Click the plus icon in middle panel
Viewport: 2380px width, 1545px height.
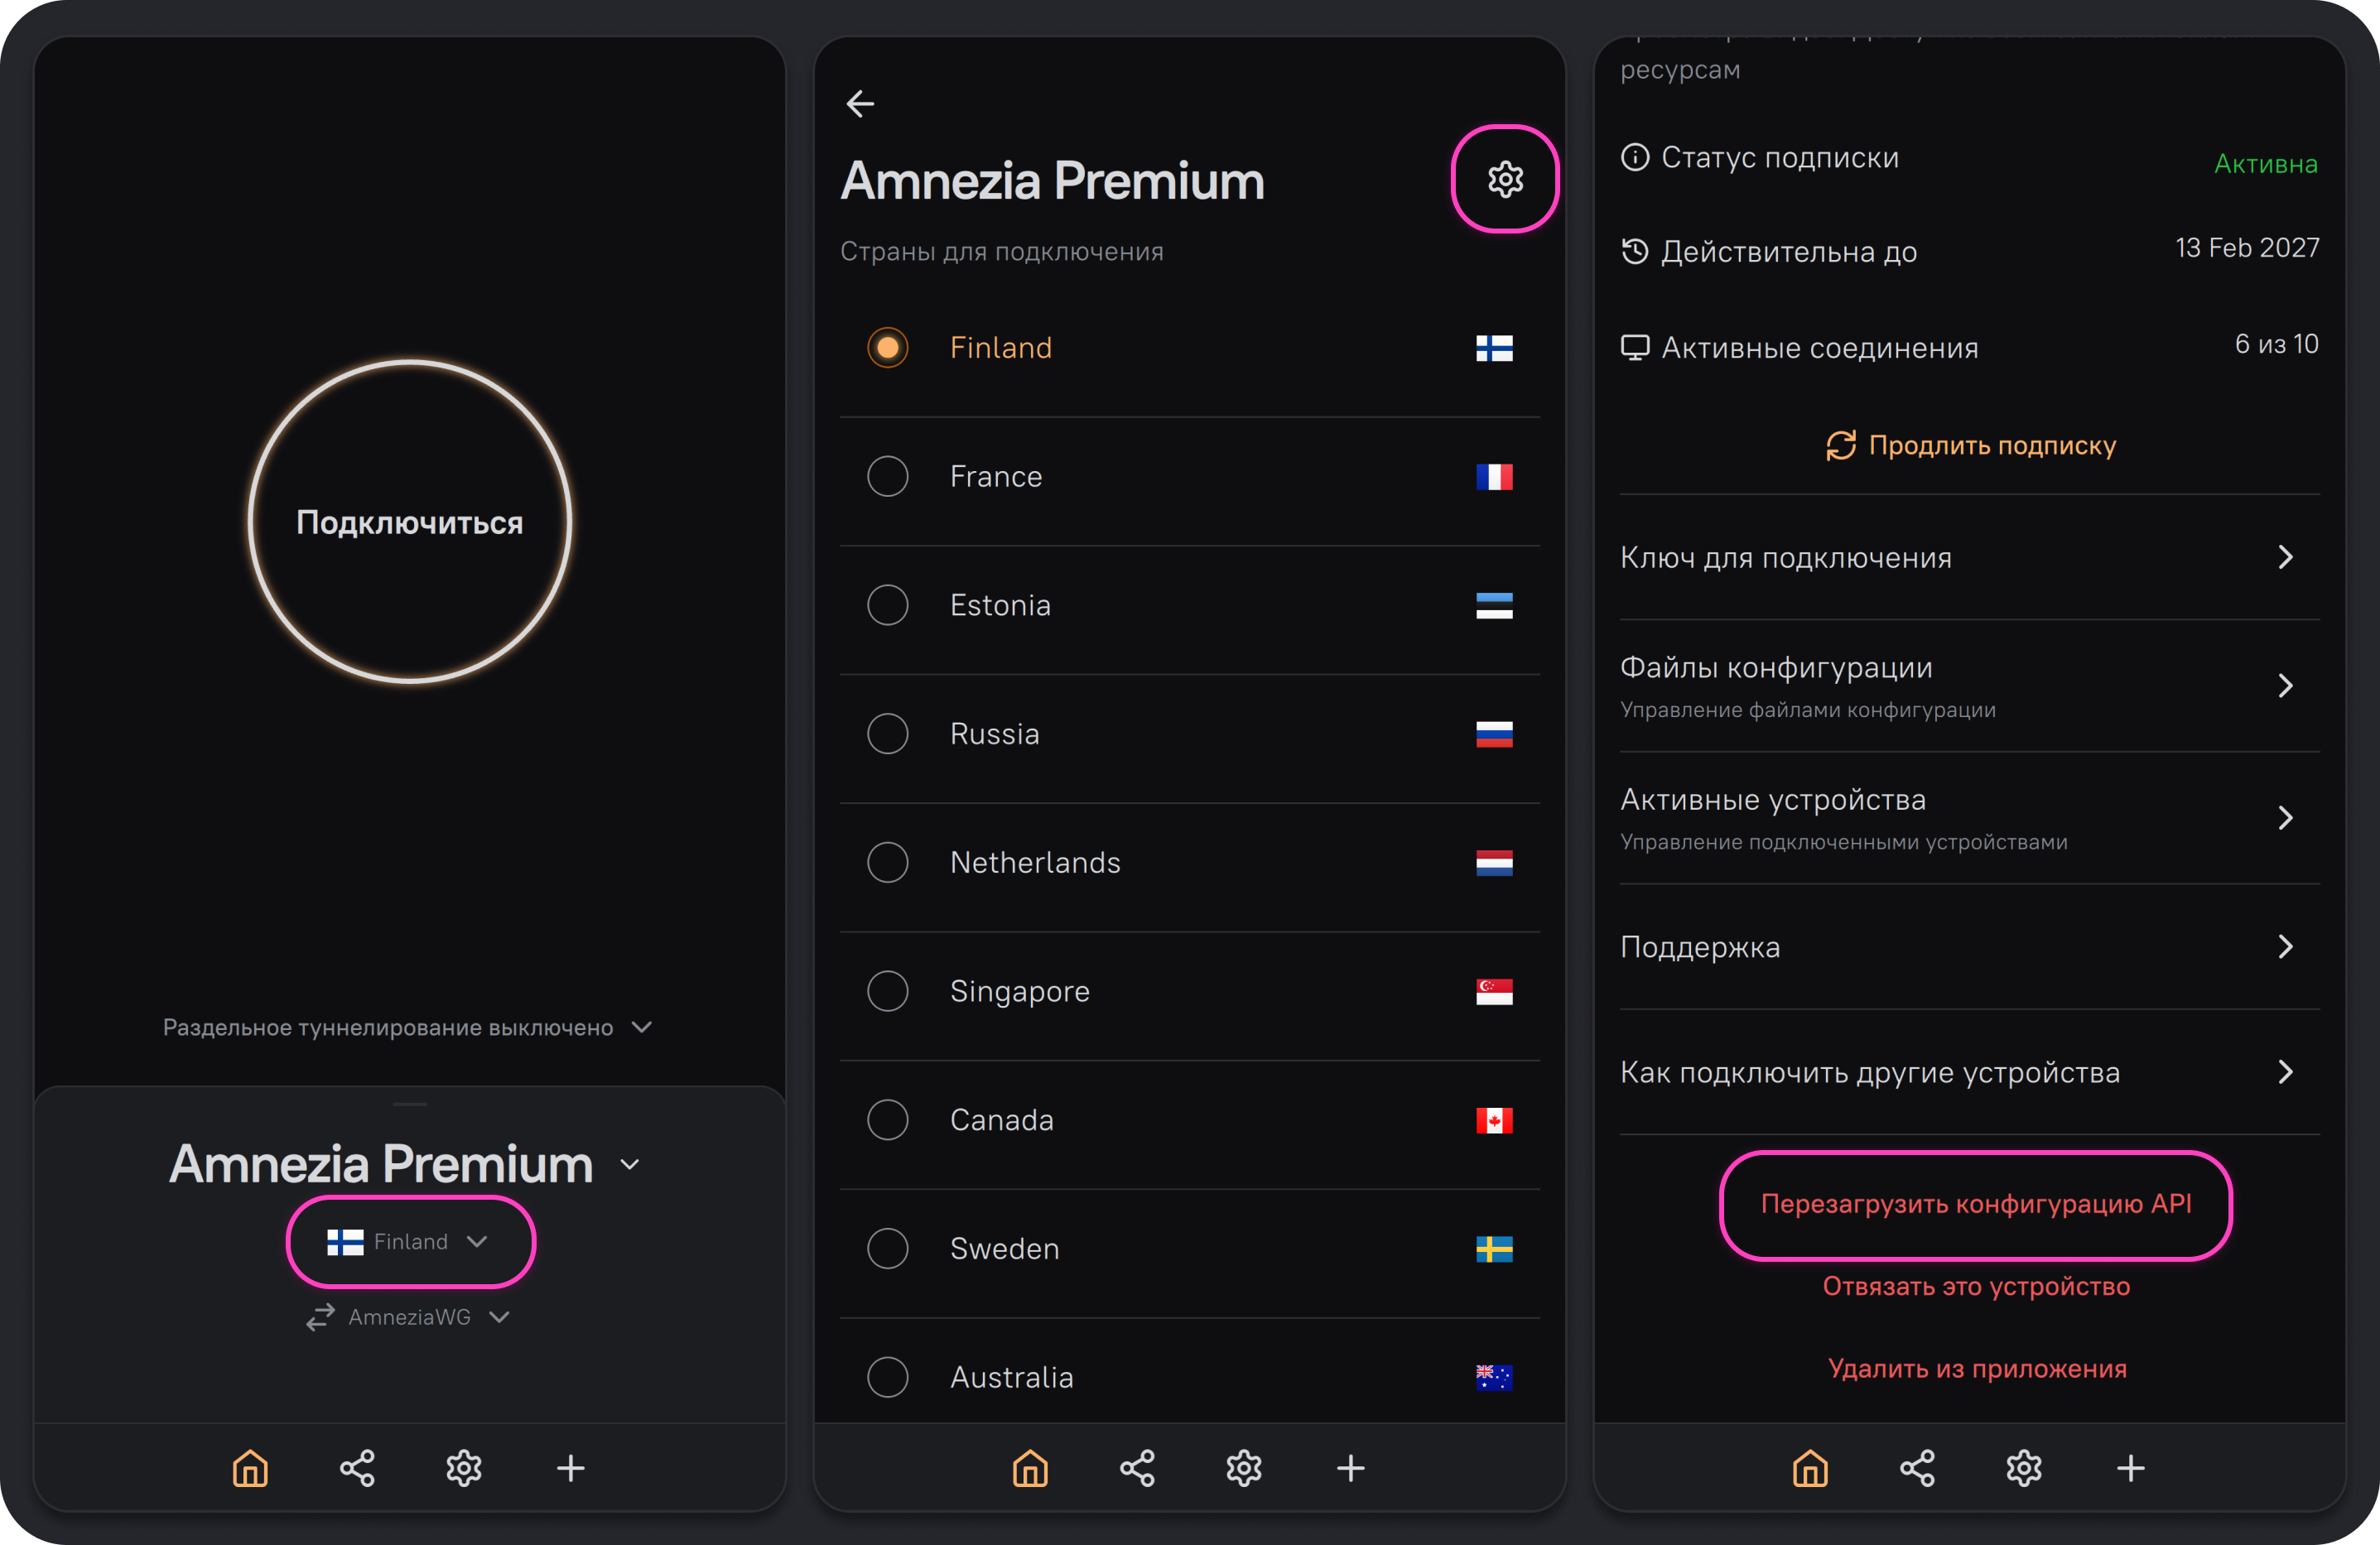(x=1351, y=1468)
